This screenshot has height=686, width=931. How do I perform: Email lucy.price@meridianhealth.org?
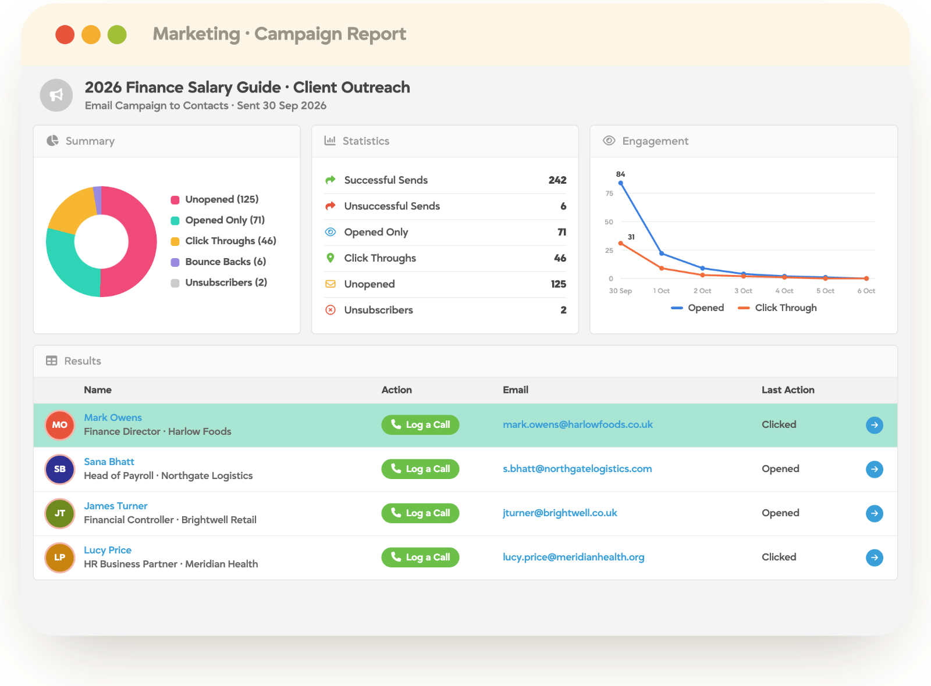pyautogui.click(x=574, y=558)
